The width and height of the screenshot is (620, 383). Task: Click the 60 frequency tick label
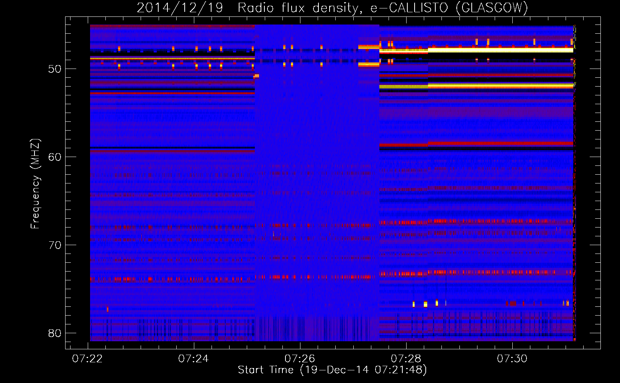[x=55, y=157]
